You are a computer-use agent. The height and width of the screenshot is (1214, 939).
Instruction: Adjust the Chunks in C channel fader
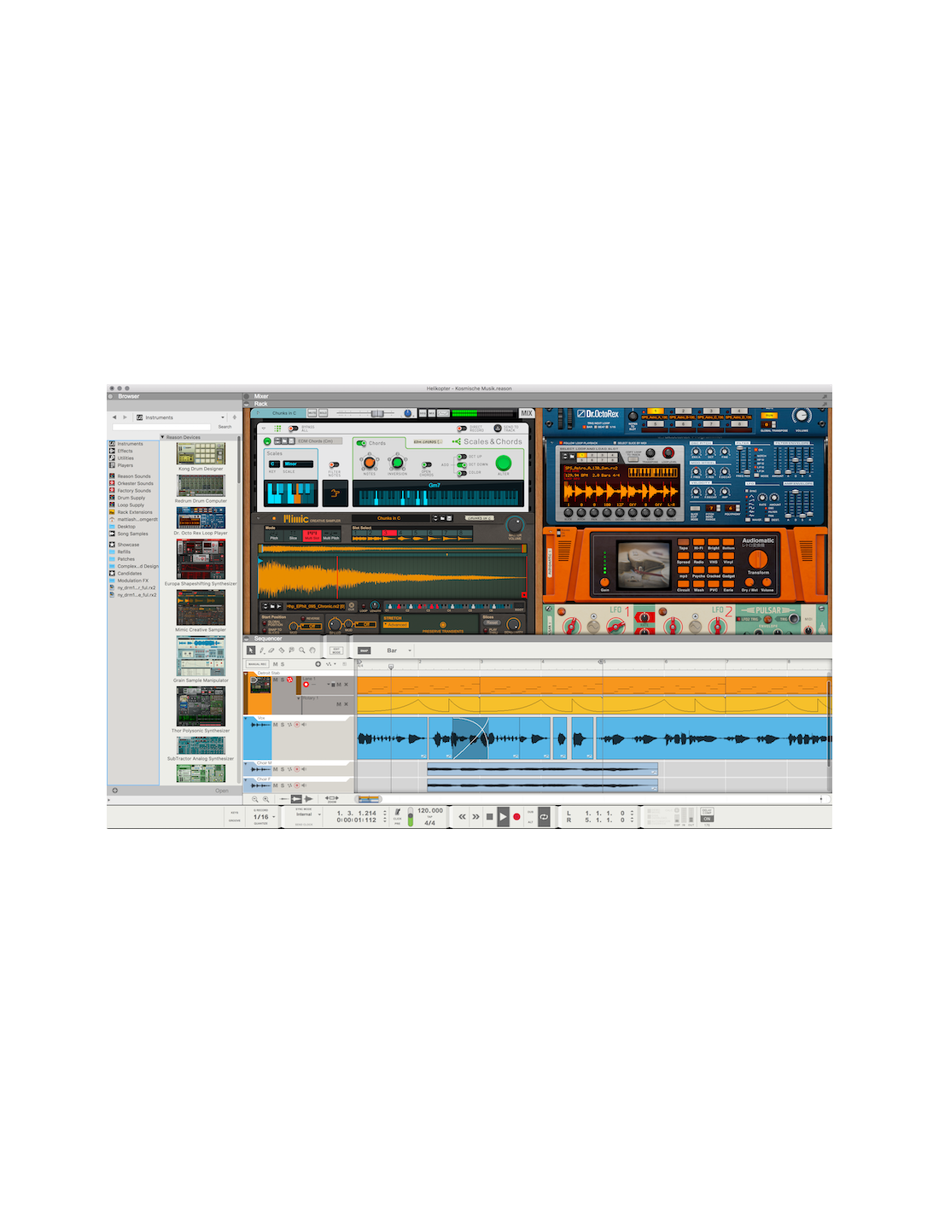tap(376, 413)
